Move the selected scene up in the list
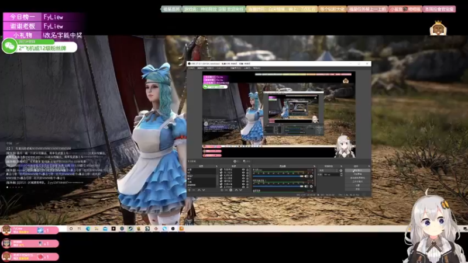This screenshot has height=263, width=468. (x=199, y=190)
